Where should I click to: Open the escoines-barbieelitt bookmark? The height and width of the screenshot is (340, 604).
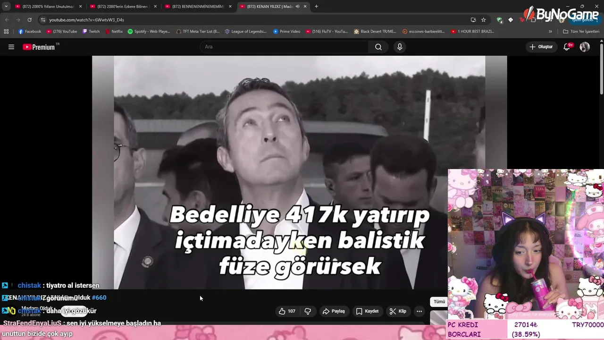click(x=423, y=32)
